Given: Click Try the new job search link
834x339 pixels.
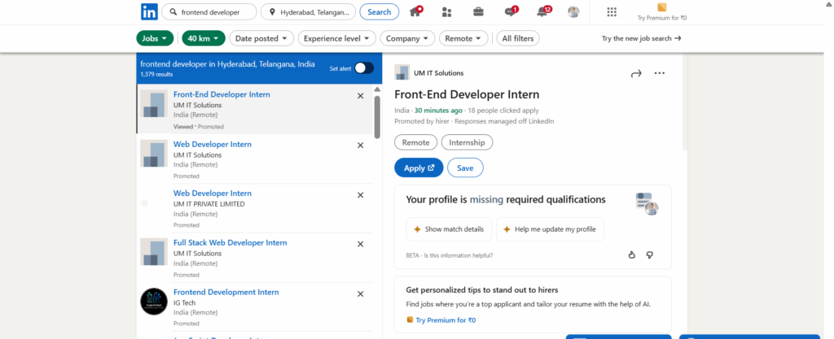Looking at the screenshot, I should [642, 38].
